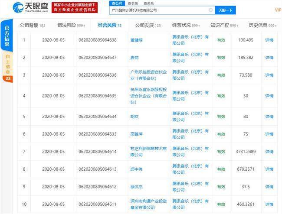Click registration number 0620200805064635
This screenshot has width=282, height=214.
coord(98,96)
